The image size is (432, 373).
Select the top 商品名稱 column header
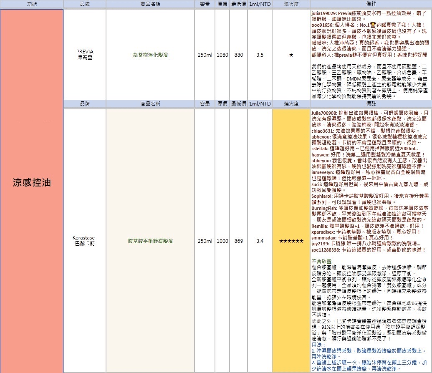click(150, 4)
